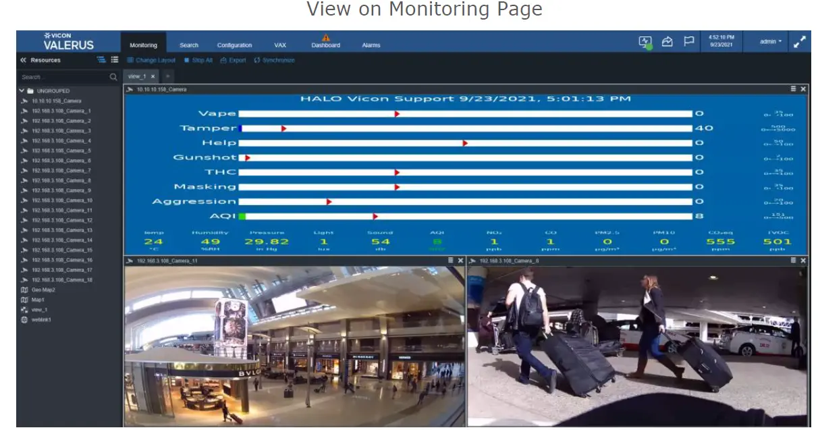This screenshot has width=818, height=430.
Task: Select 192.168.3.108_Camera_10 in the list
Action: pos(62,200)
